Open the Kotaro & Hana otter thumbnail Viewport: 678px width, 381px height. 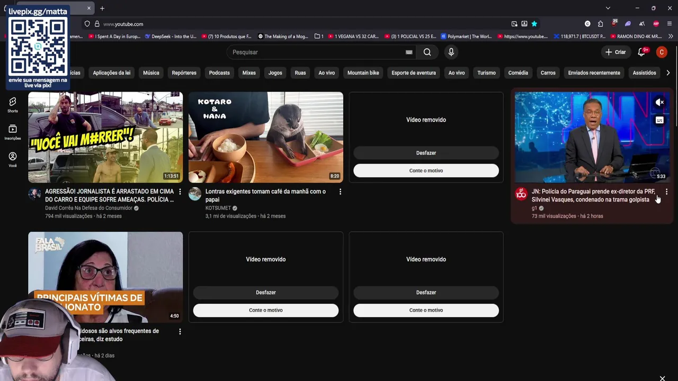(x=266, y=138)
